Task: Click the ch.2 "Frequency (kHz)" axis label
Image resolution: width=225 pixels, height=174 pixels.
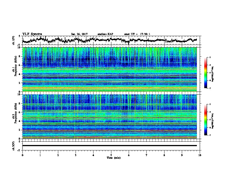Action: [x=16, y=113]
